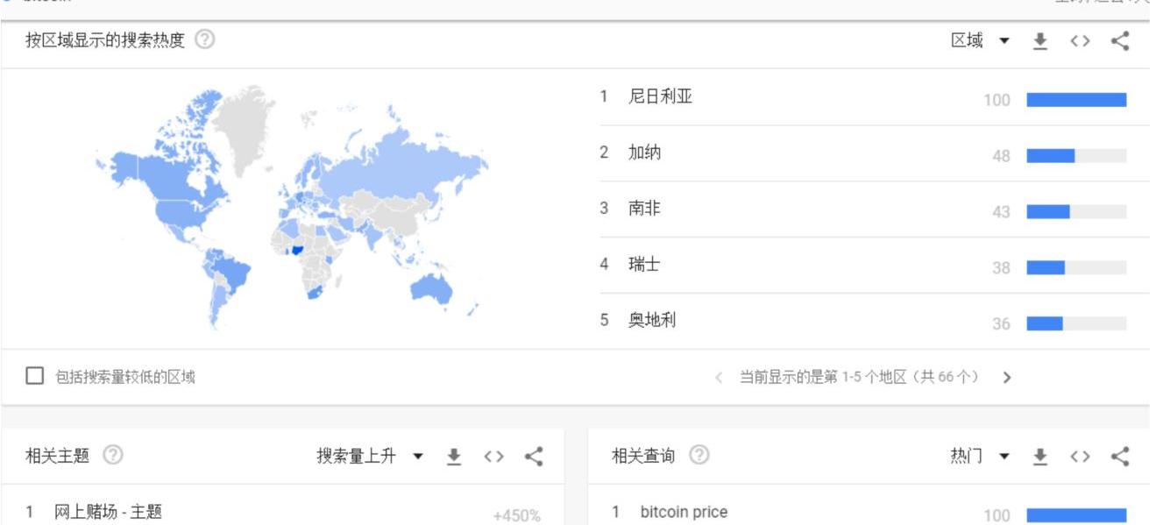Click the 网上赌场 related topic entry
This screenshot has height=525, width=1156.
(x=108, y=513)
